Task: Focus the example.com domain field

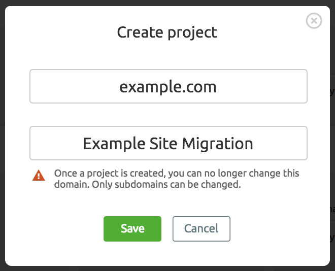Action: pyautogui.click(x=168, y=87)
